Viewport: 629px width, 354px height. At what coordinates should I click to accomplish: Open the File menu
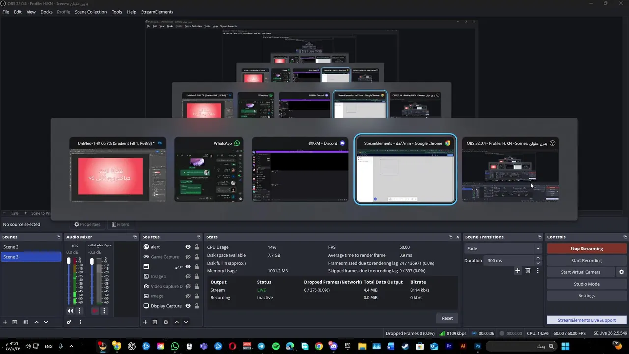point(6,12)
